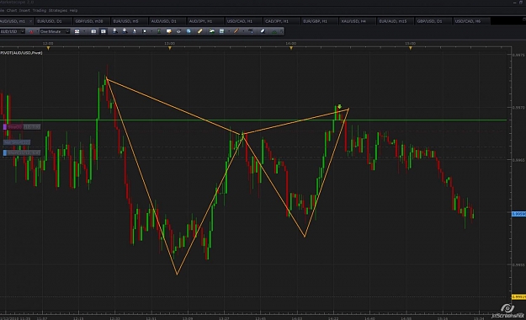Open the Trading menu
The image size is (526, 320).
click(x=40, y=10)
